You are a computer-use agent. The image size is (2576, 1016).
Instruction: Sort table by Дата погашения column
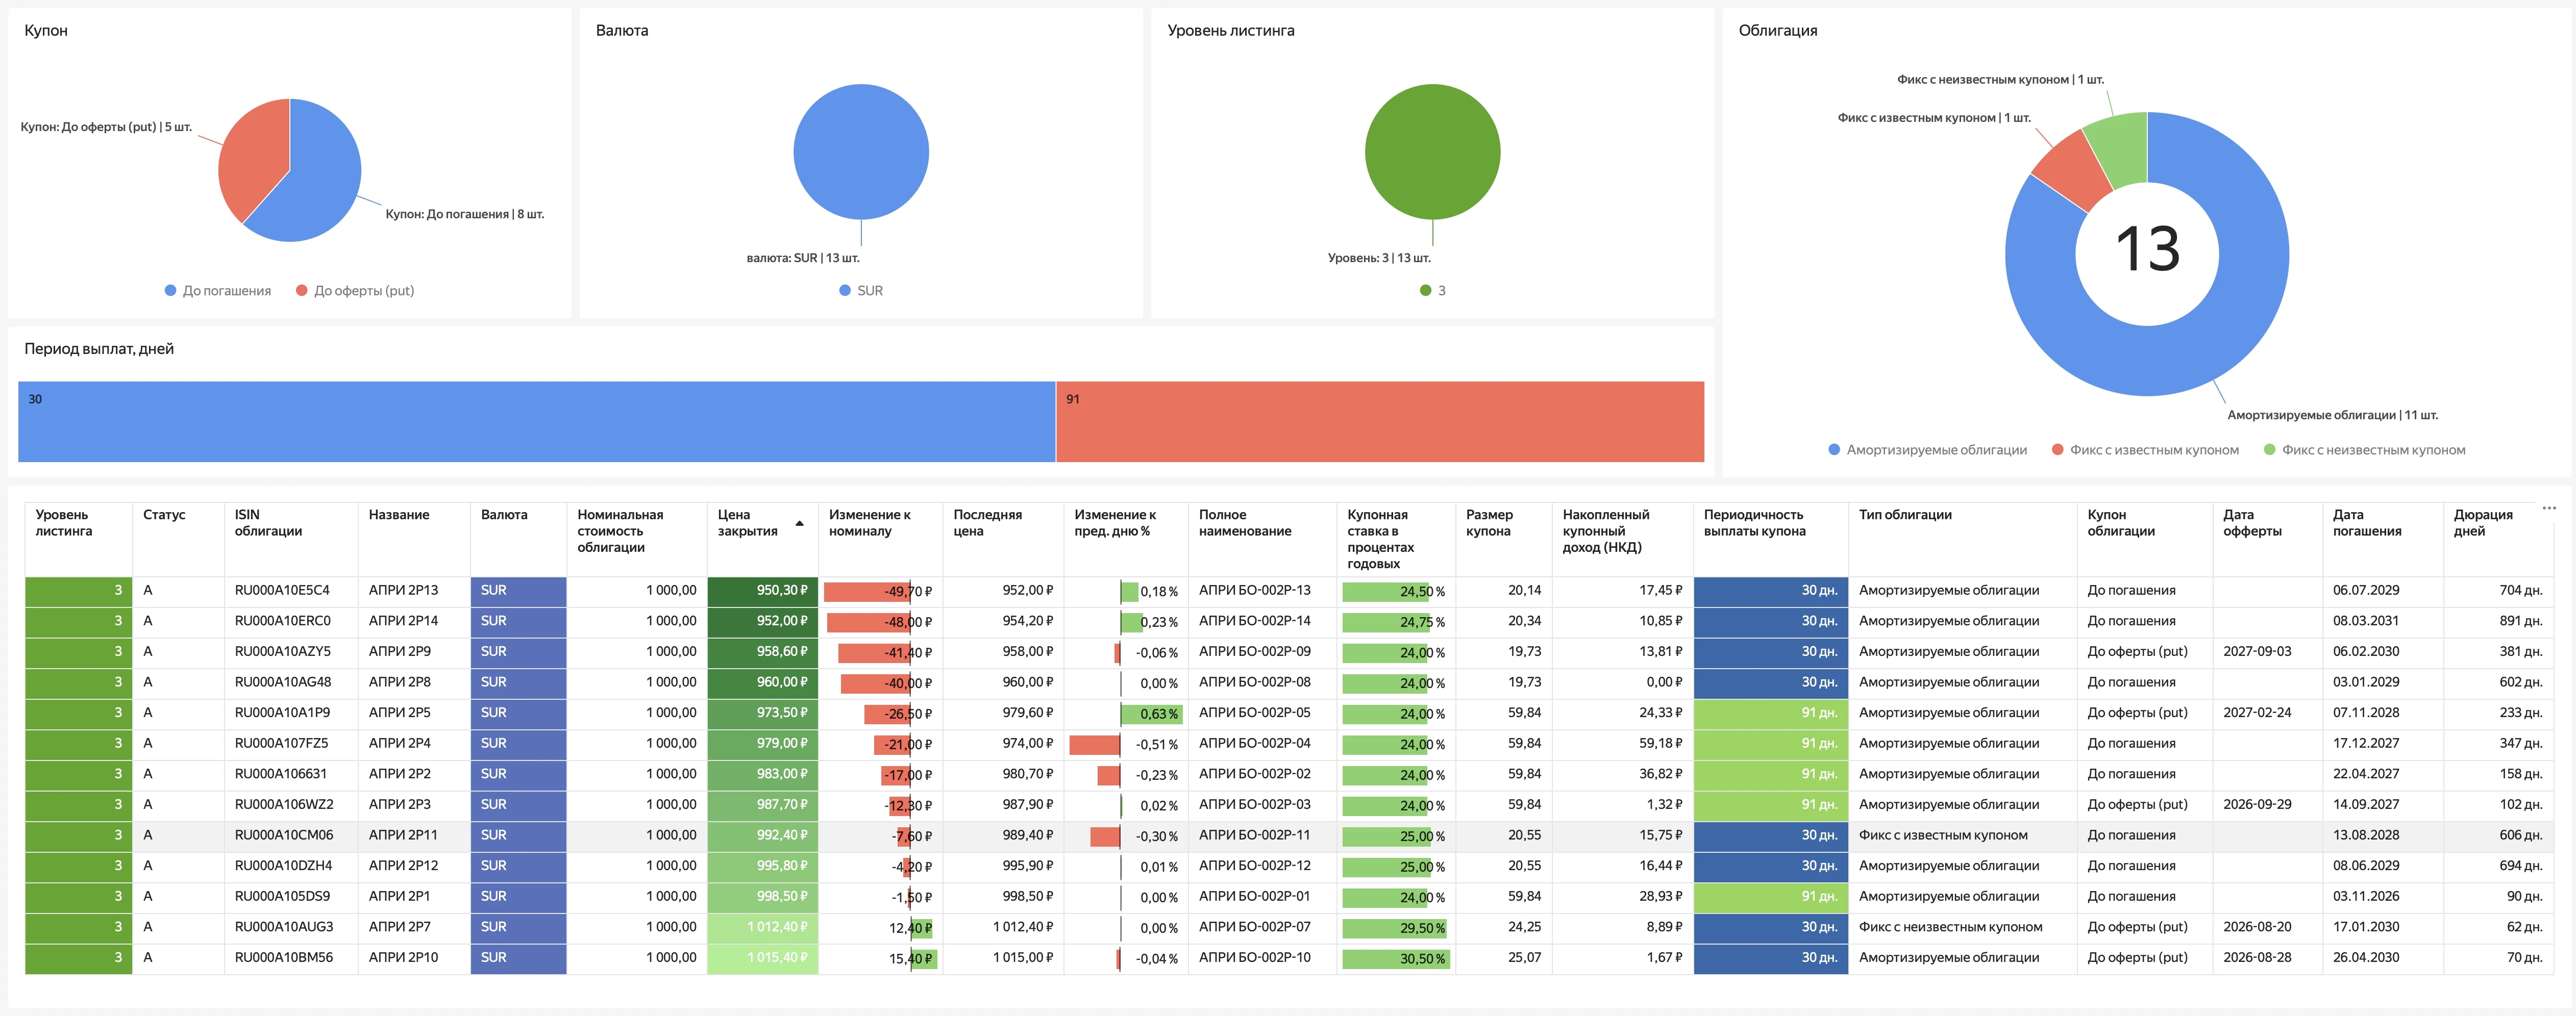tap(2366, 522)
